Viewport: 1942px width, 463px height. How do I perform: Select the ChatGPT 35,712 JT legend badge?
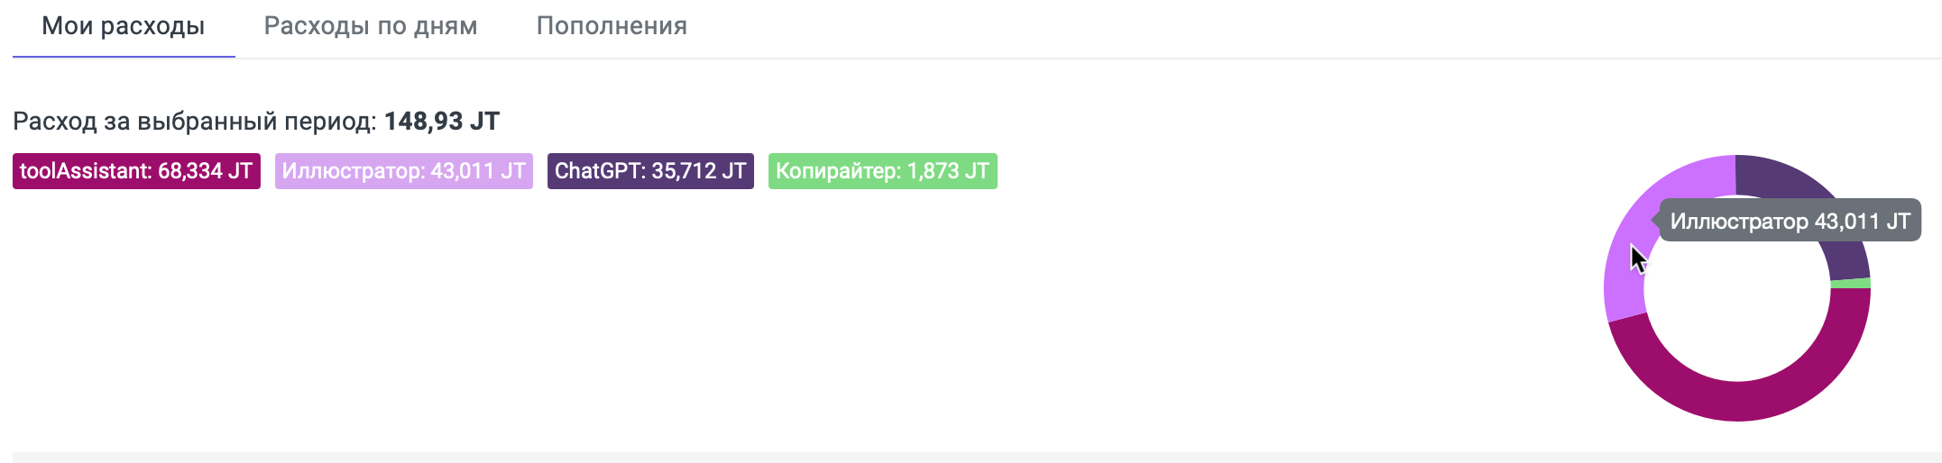tap(650, 171)
